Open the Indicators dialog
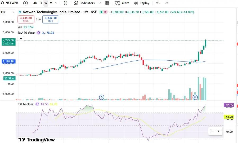This screenshot has width=238, height=143. [84, 3]
